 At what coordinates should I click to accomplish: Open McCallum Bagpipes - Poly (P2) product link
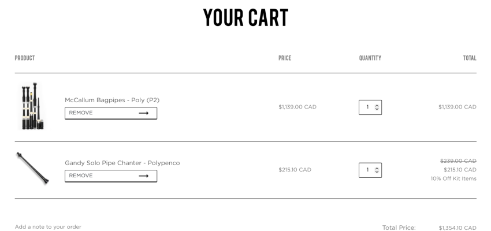tap(112, 100)
